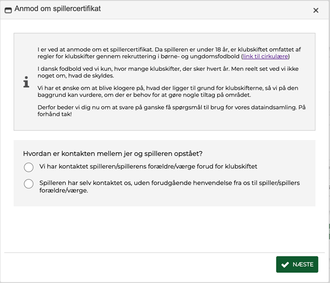This screenshot has height=283, width=330.
Task: Click the window icon beside the dialog title
Action: (x=8, y=10)
